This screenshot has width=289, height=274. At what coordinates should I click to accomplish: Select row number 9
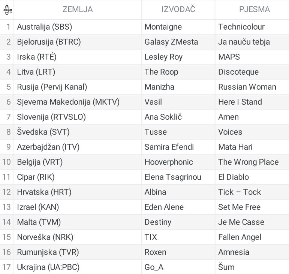(9, 147)
